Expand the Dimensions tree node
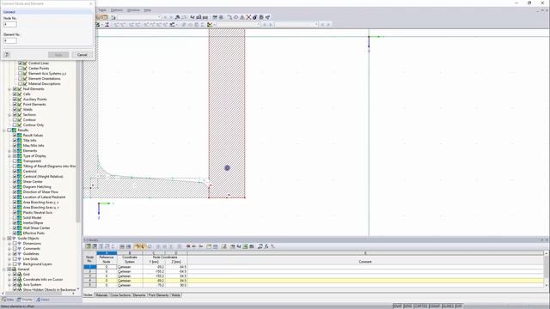This screenshot has height=309, width=550. [x=9, y=244]
